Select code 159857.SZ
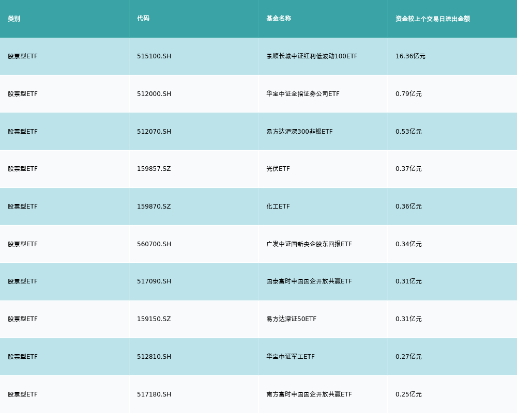 (x=154, y=169)
